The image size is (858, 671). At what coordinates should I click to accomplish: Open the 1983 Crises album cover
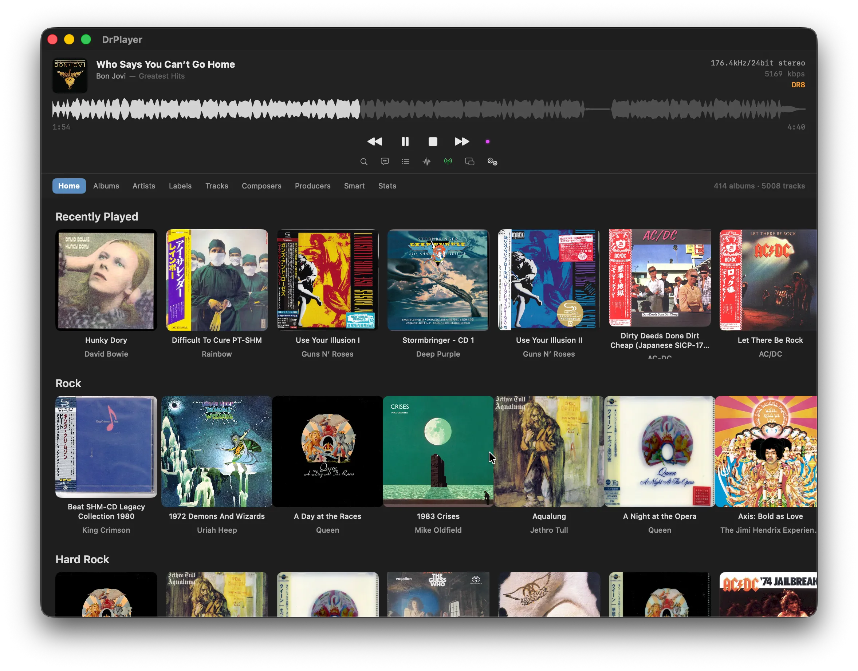(x=438, y=451)
